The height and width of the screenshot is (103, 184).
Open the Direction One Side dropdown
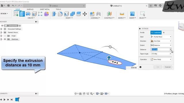[161, 41]
